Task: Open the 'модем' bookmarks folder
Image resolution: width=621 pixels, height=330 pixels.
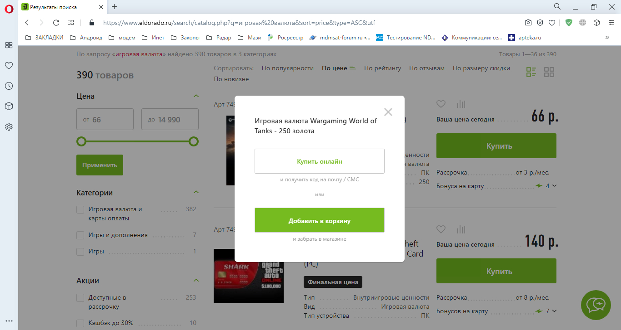Action: 121,38
